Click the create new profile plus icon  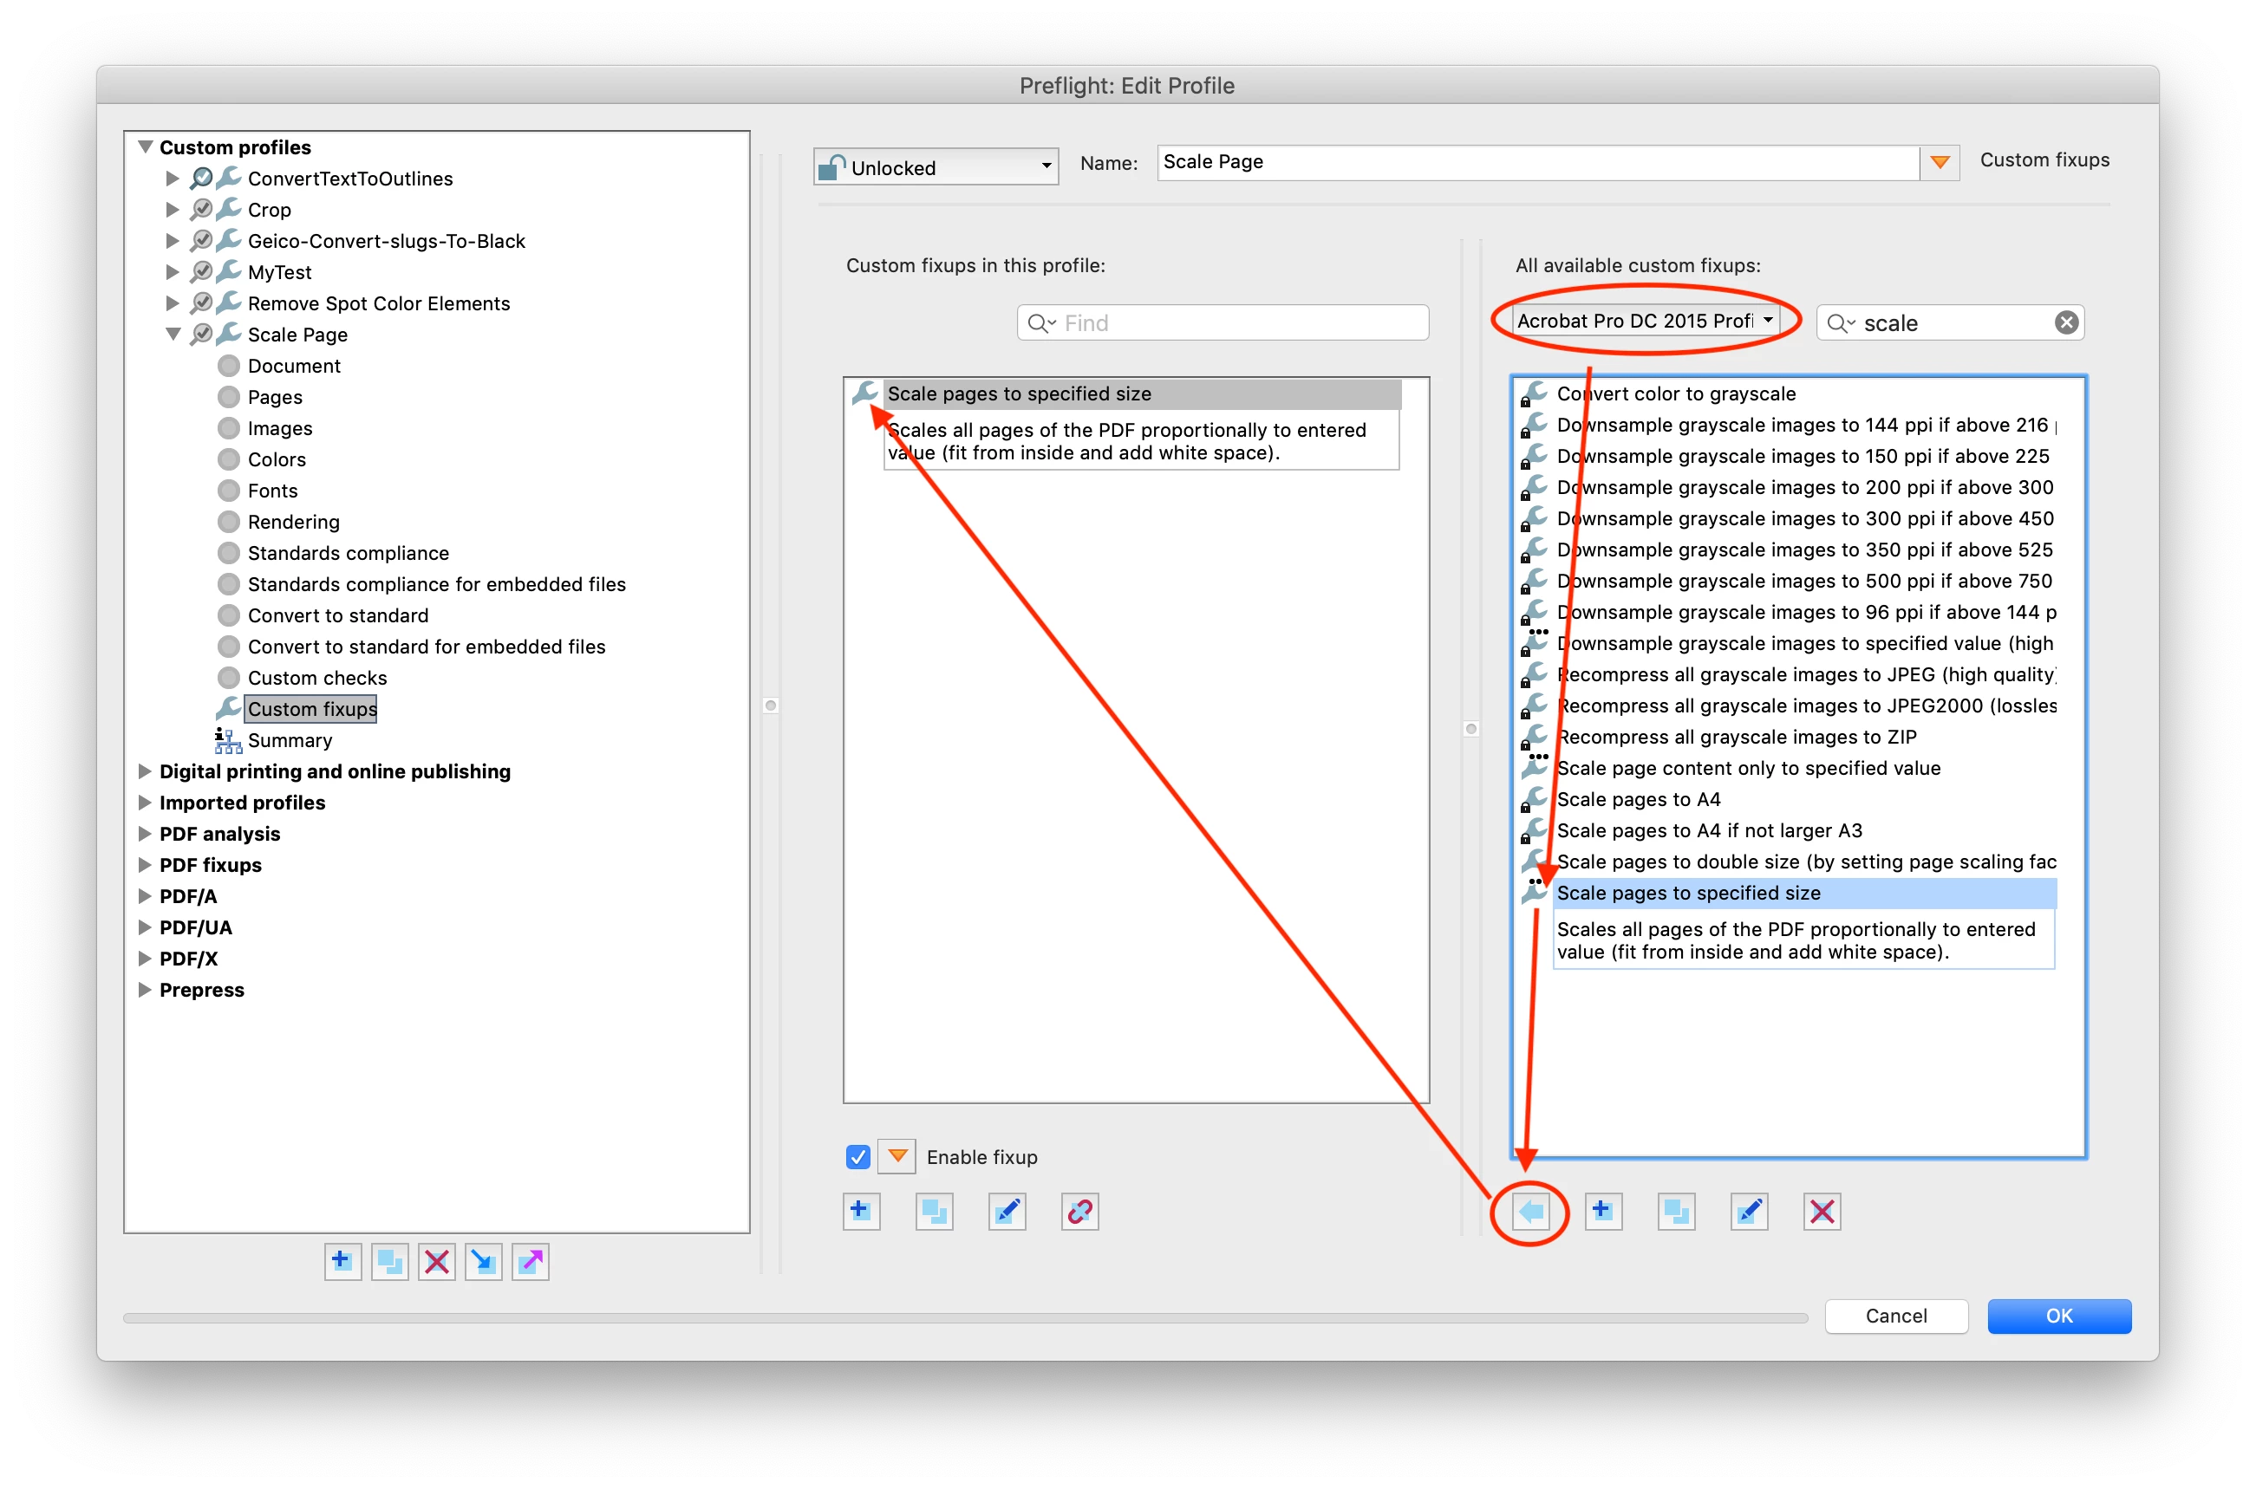point(342,1262)
